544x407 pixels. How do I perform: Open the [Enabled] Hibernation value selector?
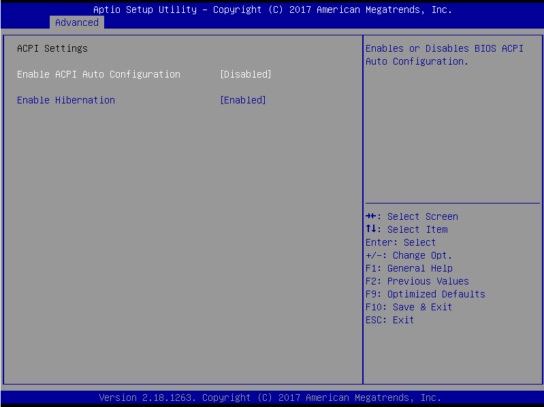point(243,100)
